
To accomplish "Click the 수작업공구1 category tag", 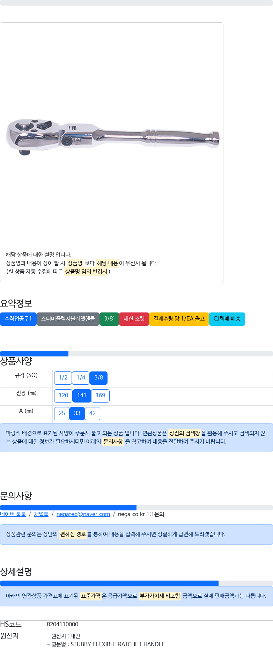I will tap(18, 319).
